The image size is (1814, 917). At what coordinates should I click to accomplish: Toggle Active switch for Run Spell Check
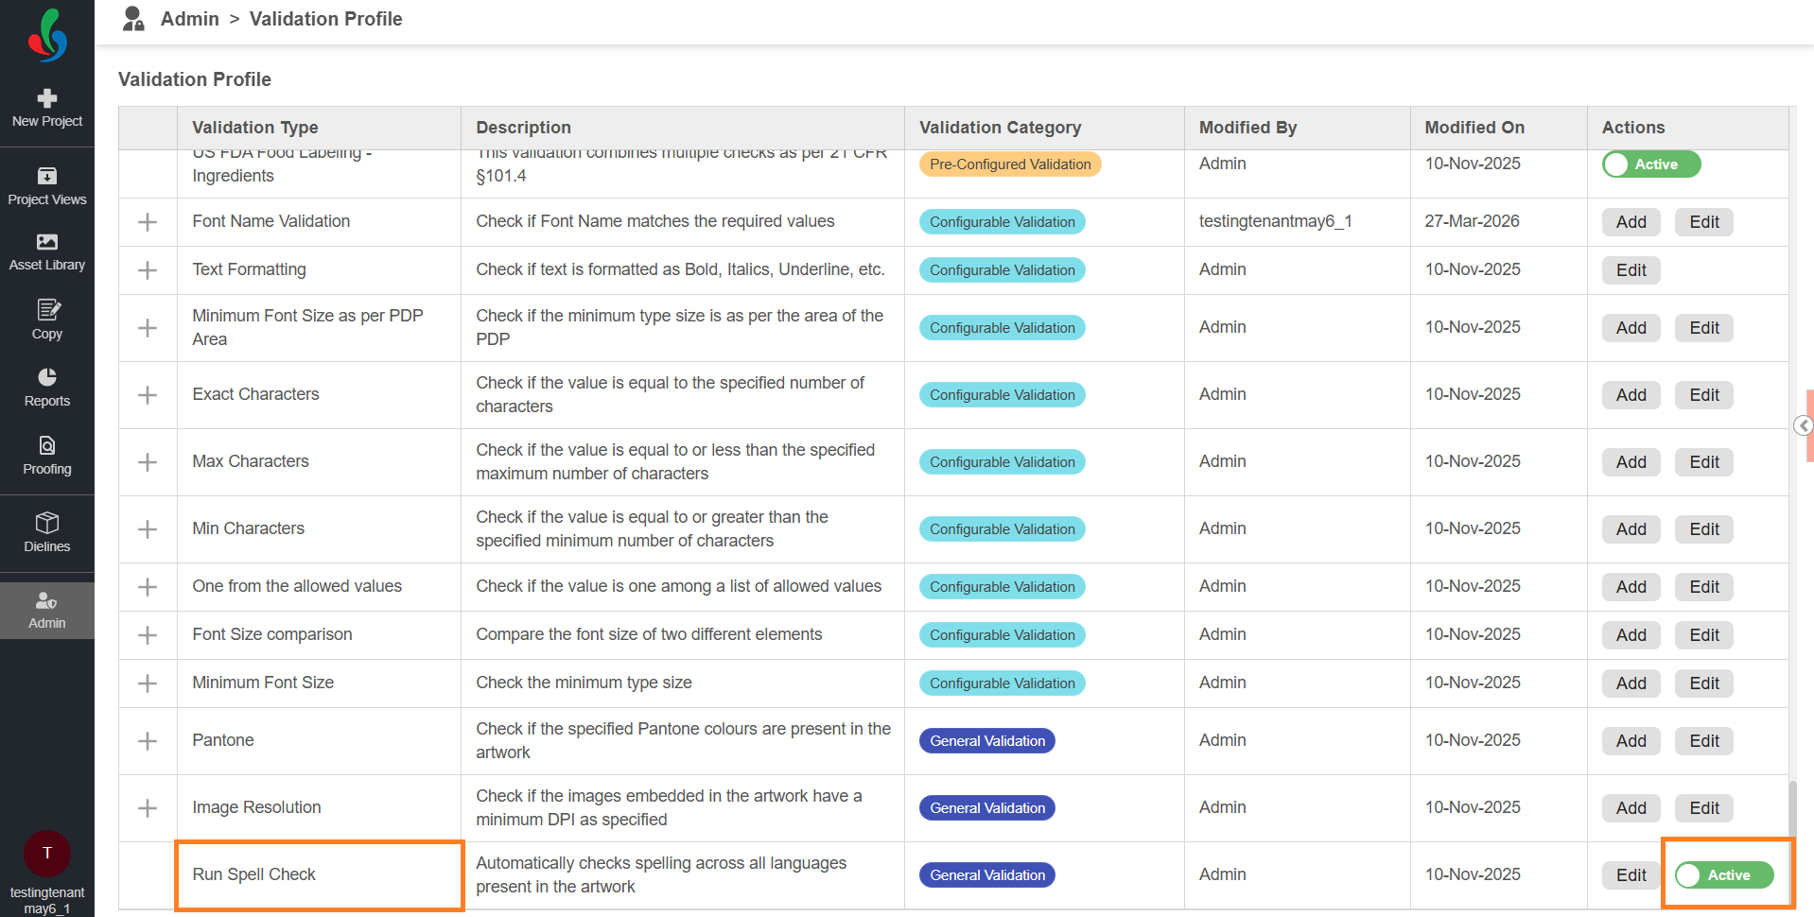[1724, 875]
